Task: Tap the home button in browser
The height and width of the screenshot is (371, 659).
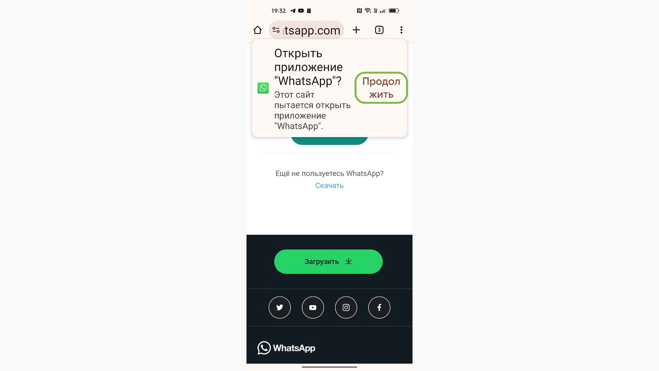Action: pyautogui.click(x=257, y=30)
